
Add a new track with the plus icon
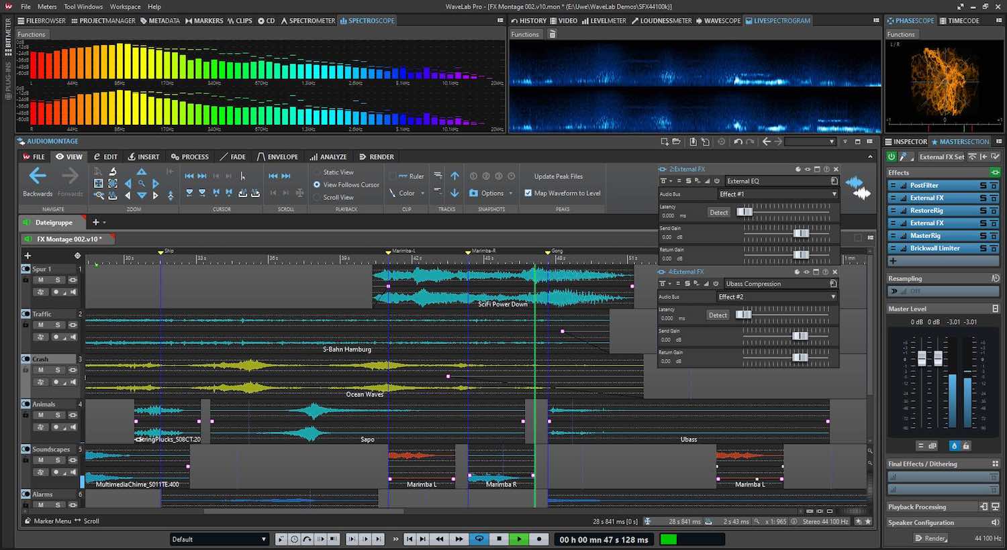tap(28, 256)
